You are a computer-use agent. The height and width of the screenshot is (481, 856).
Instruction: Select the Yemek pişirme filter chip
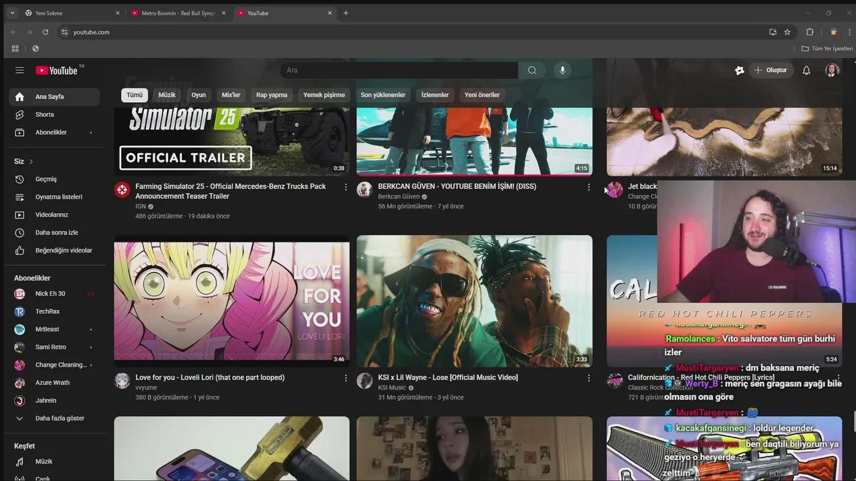click(324, 95)
